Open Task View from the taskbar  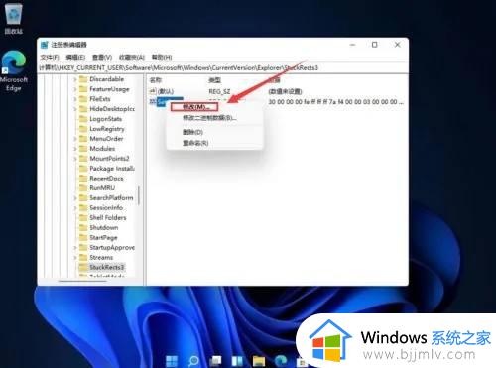coord(215,361)
